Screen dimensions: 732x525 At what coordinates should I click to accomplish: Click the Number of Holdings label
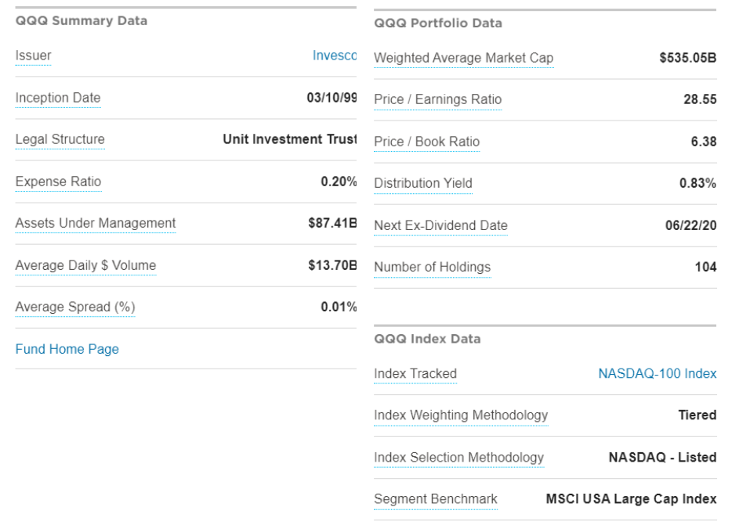click(x=432, y=267)
